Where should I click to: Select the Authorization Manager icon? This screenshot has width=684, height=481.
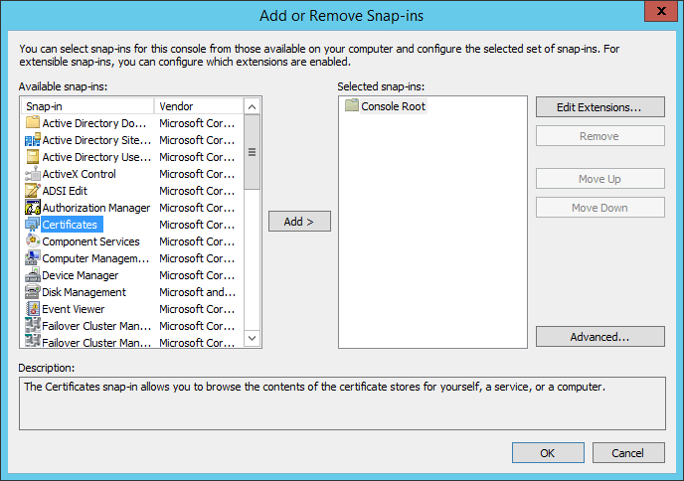coord(32,208)
